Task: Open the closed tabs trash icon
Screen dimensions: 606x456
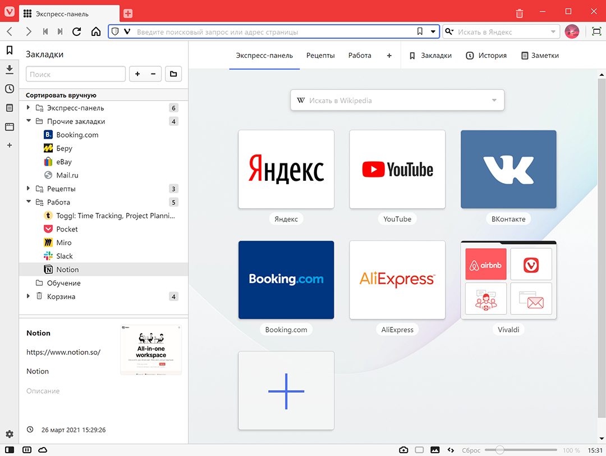Action: 520,13
